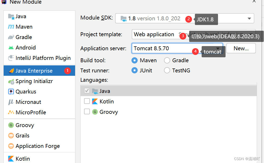
Task: Click the Spring Initializr icon
Action: click(11, 81)
